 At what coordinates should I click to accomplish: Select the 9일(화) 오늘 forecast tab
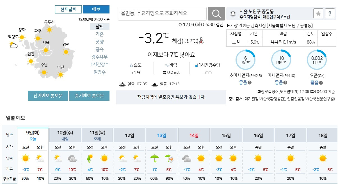click(x=33, y=135)
